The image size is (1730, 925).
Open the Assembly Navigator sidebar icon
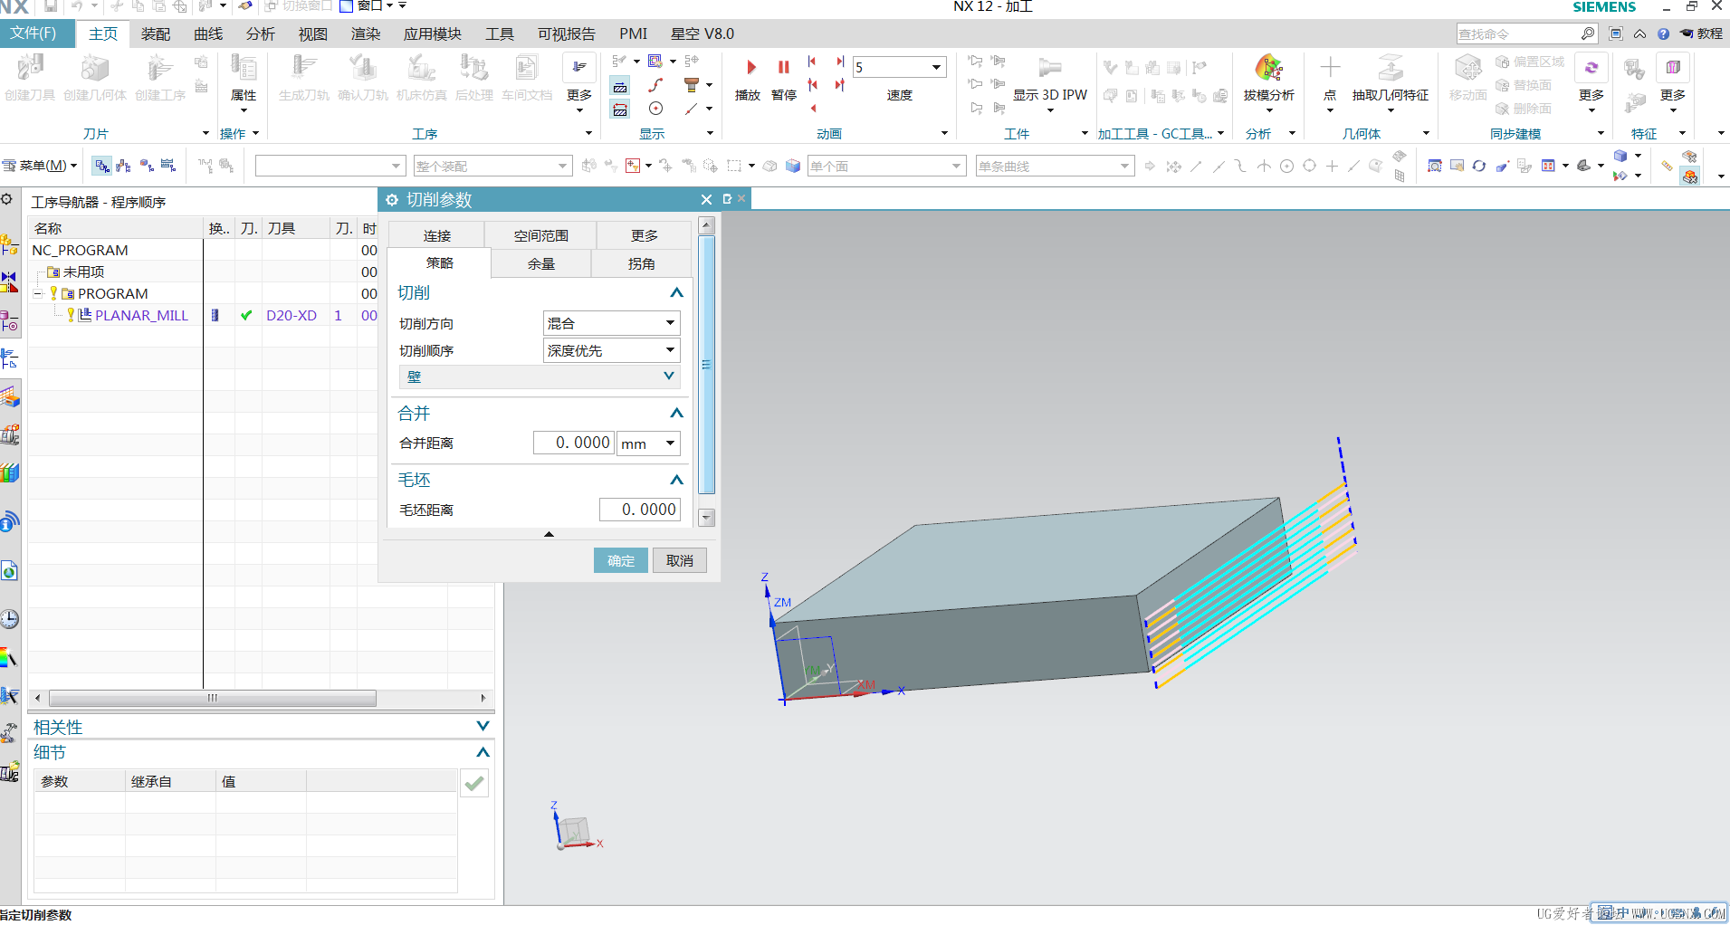pyautogui.click(x=9, y=244)
